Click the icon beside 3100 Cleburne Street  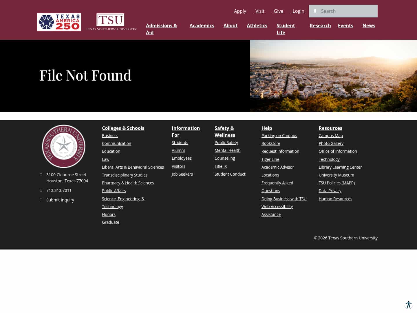pos(41,174)
